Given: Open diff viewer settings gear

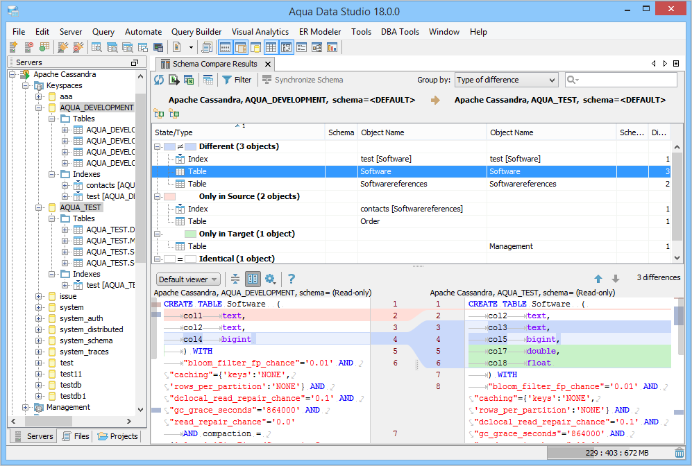Looking at the screenshot, I should click(x=270, y=279).
